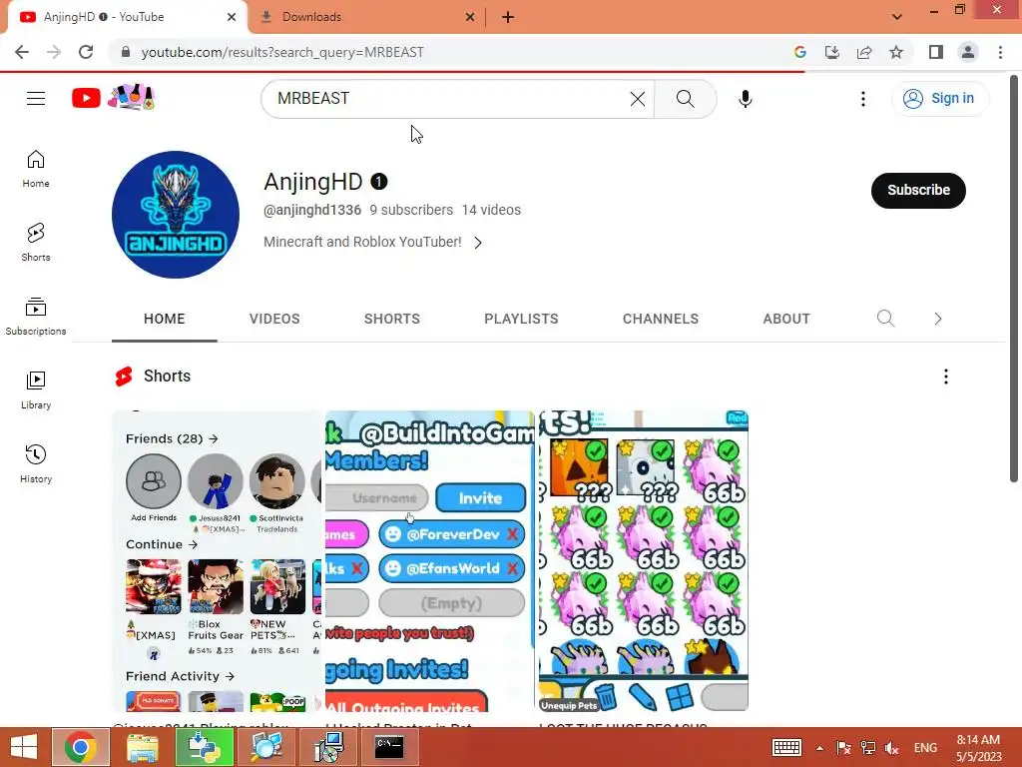The image size is (1022, 767).
Task: Open YouTube settings three-dot menu
Action: (x=863, y=99)
